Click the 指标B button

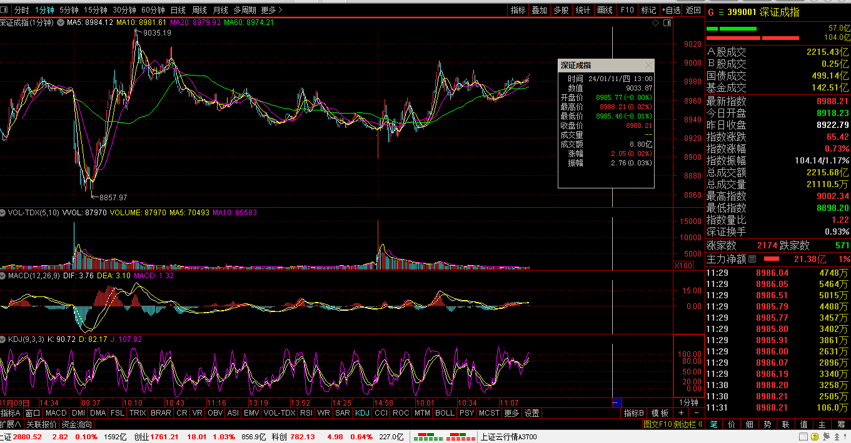(633, 413)
